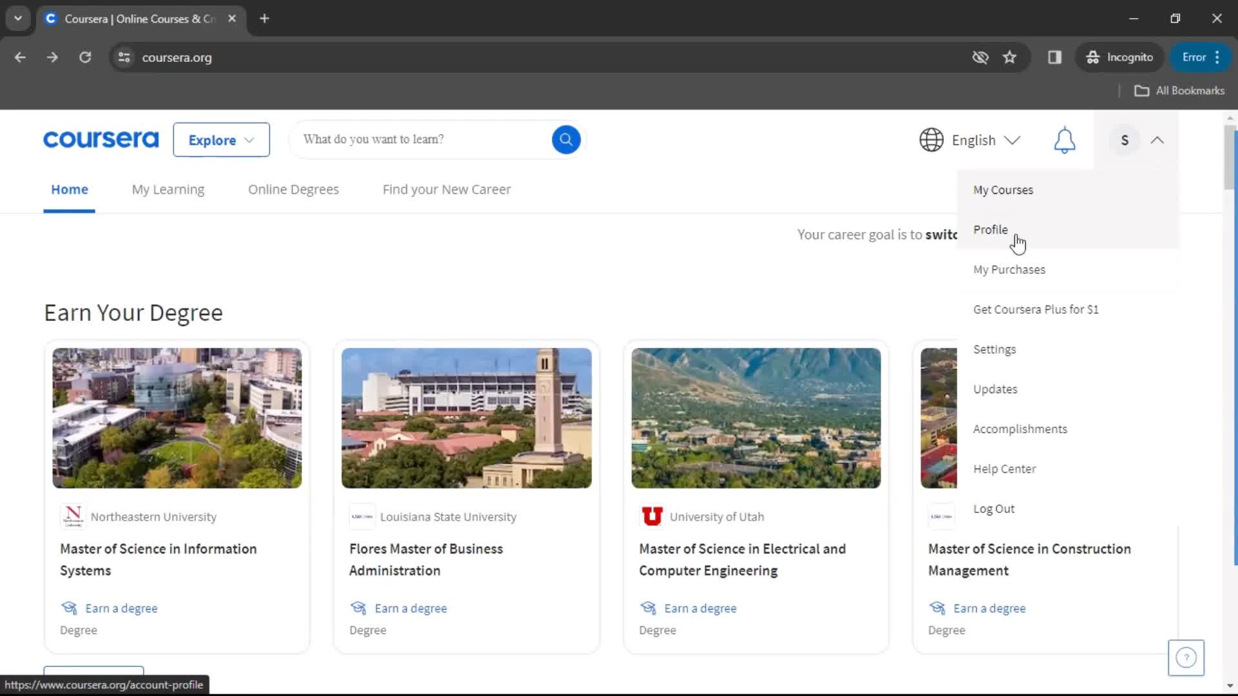Select the My Learning tab
The height and width of the screenshot is (696, 1238).
point(168,189)
